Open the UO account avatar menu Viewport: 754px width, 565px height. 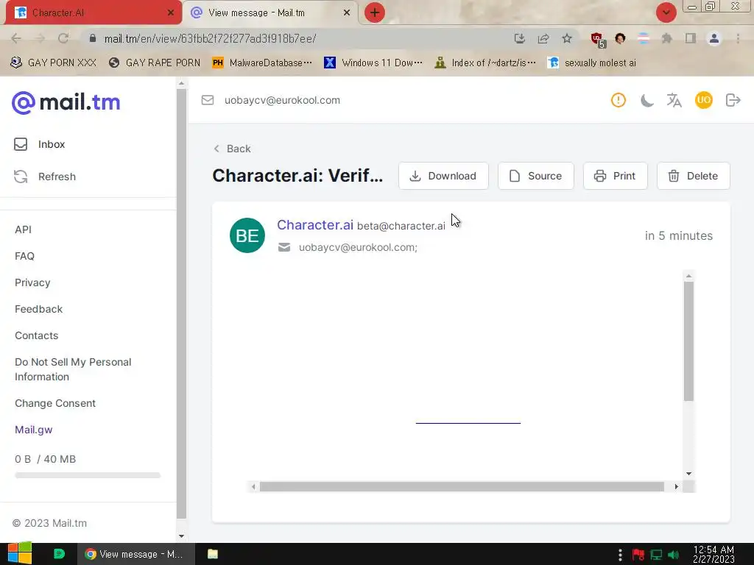(x=703, y=100)
